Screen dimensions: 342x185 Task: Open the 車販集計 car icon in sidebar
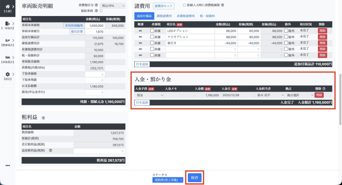pyautogui.click(x=7, y=57)
